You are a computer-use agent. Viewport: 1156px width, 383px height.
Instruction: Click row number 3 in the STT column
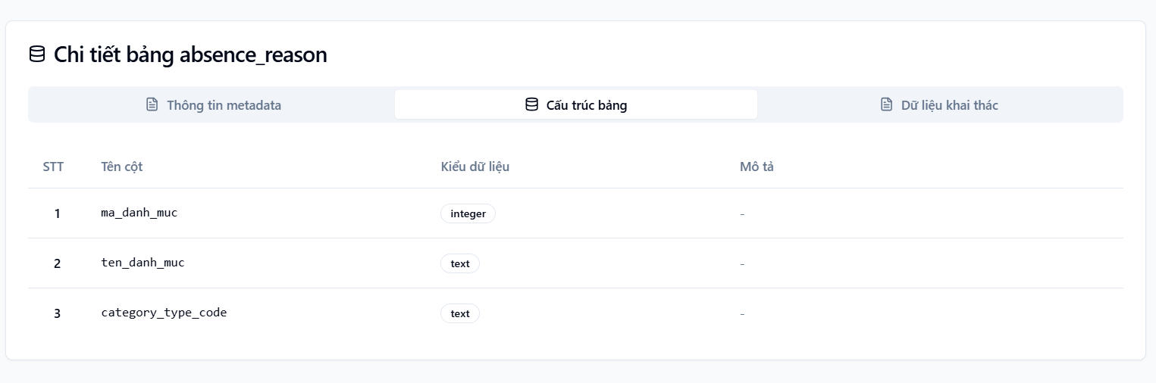[x=57, y=313]
